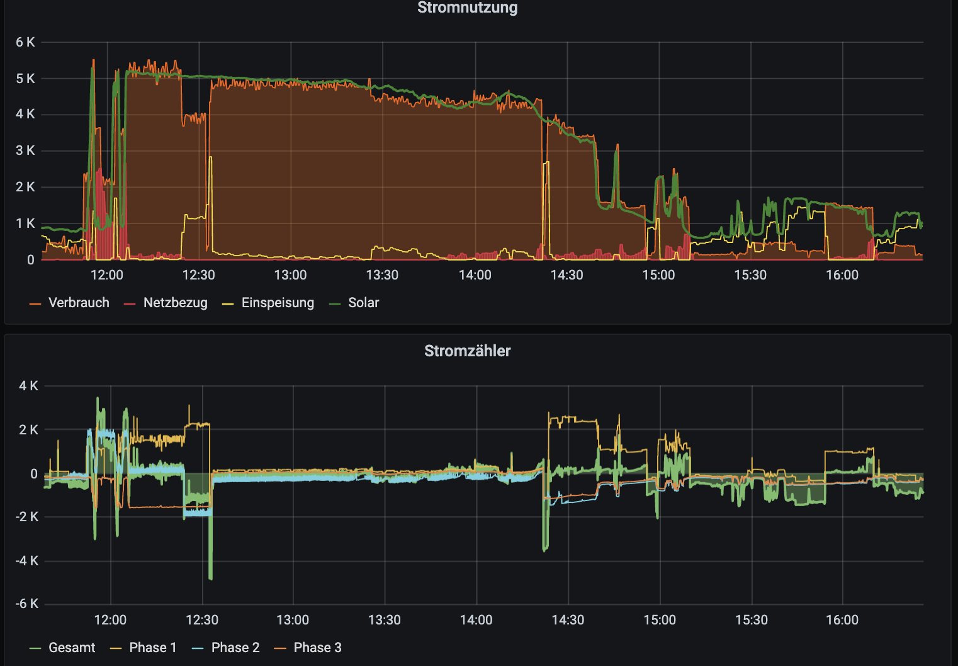Isolate the Einspeisung series via its legend label
The image size is (958, 666).
click(278, 303)
